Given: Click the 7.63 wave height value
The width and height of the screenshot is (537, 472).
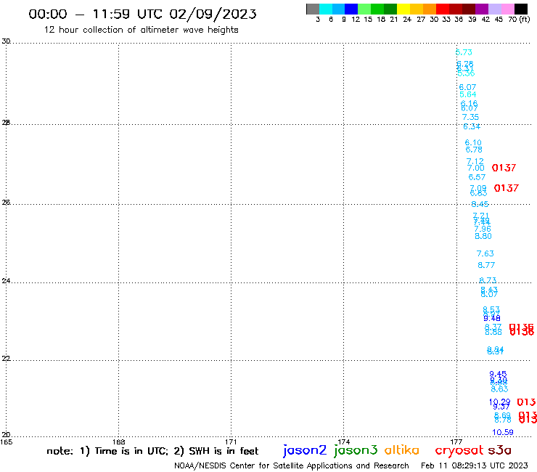Looking at the screenshot, I should 485,253.
